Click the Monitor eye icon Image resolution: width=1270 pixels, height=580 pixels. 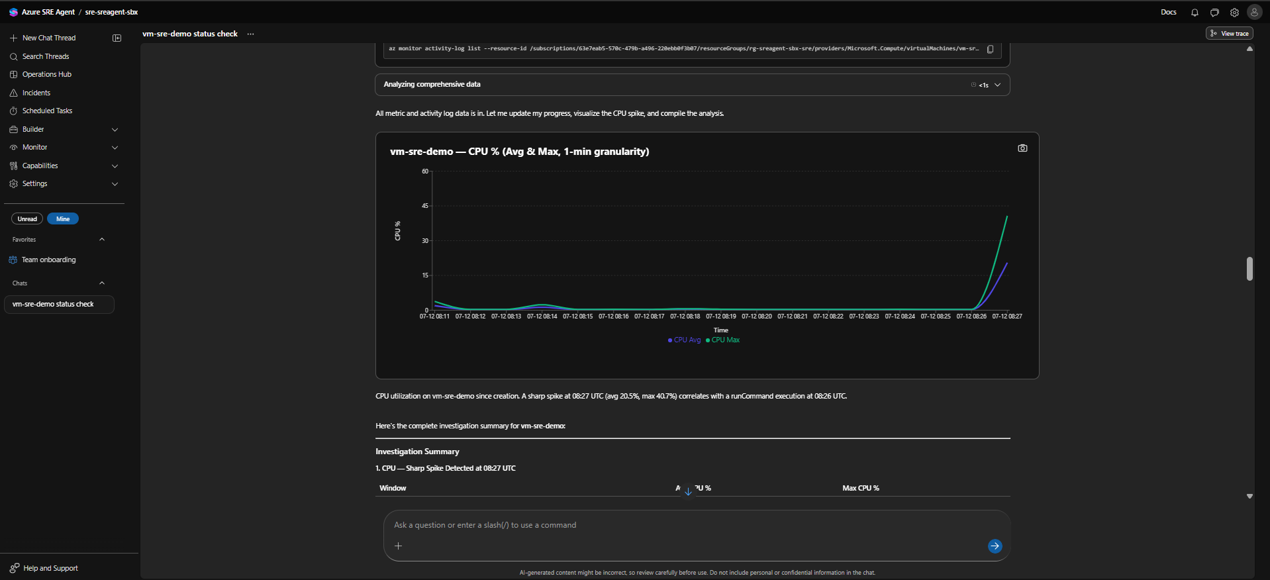pos(13,147)
